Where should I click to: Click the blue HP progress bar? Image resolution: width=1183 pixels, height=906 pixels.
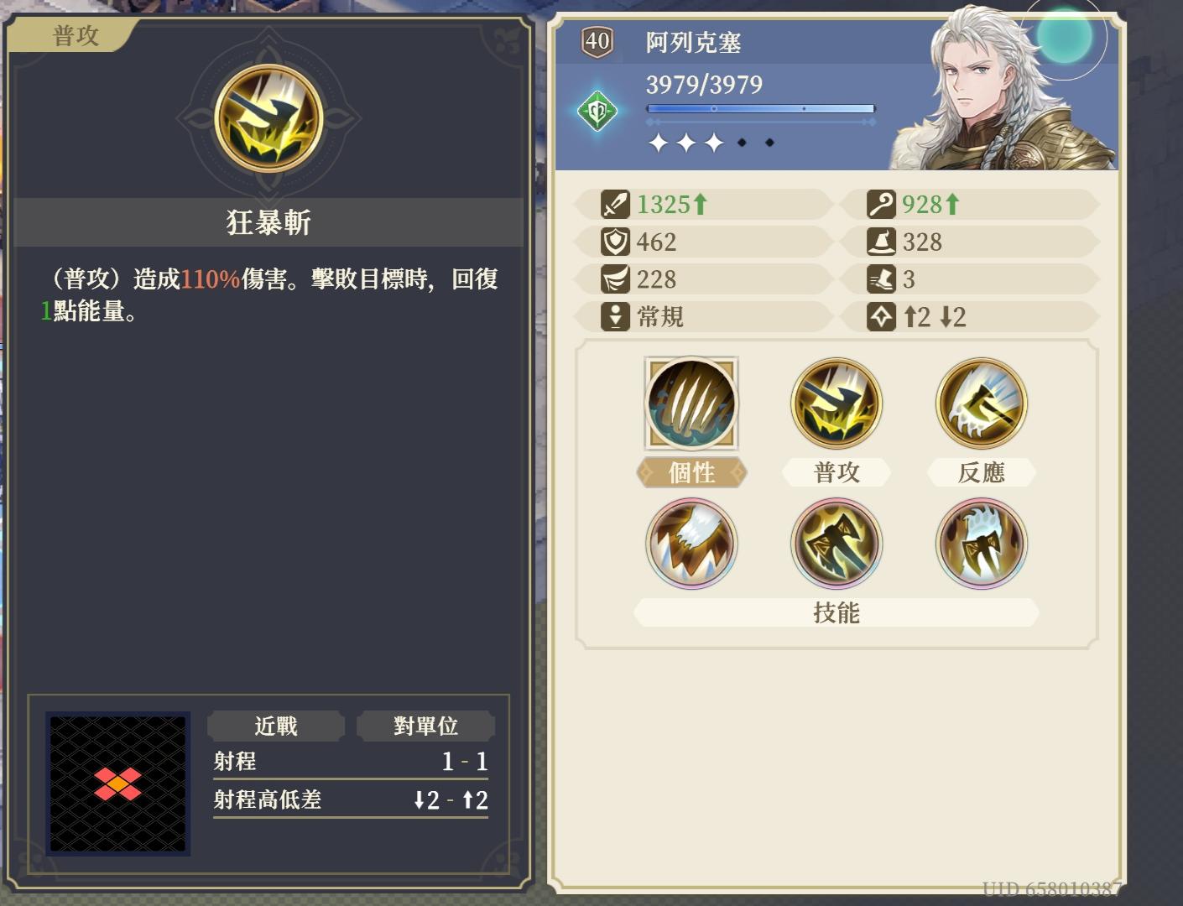pos(761,108)
